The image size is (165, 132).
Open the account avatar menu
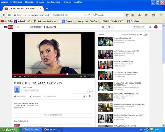[156, 27]
